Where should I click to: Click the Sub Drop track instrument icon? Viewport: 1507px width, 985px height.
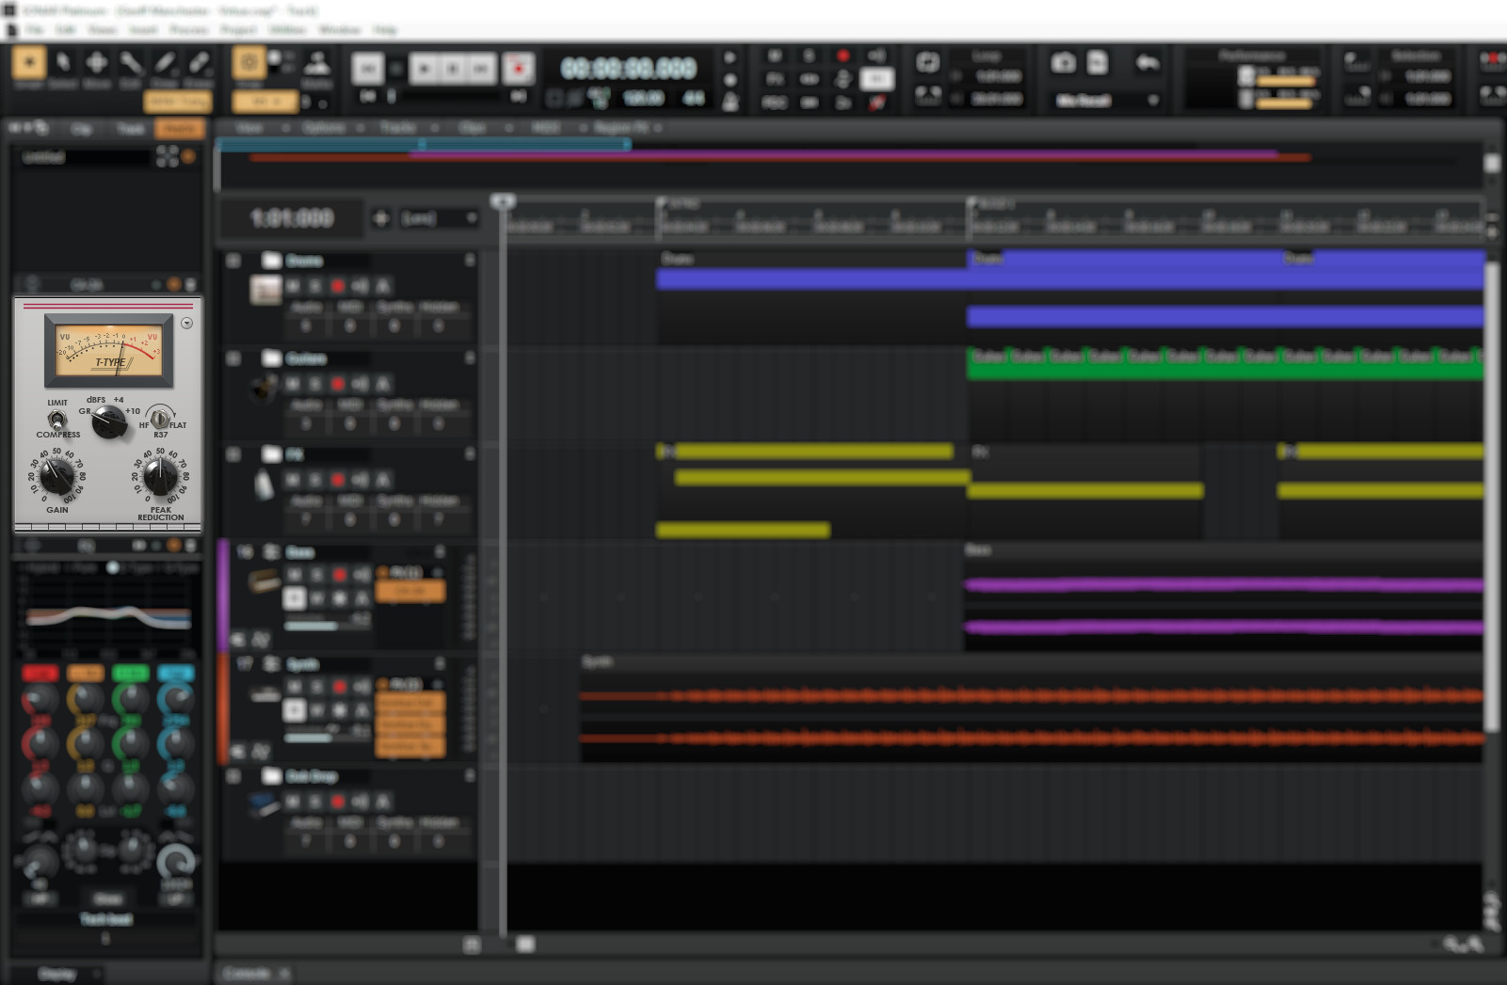tap(265, 803)
